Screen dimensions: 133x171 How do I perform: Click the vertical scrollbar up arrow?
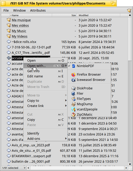coord(130,15)
